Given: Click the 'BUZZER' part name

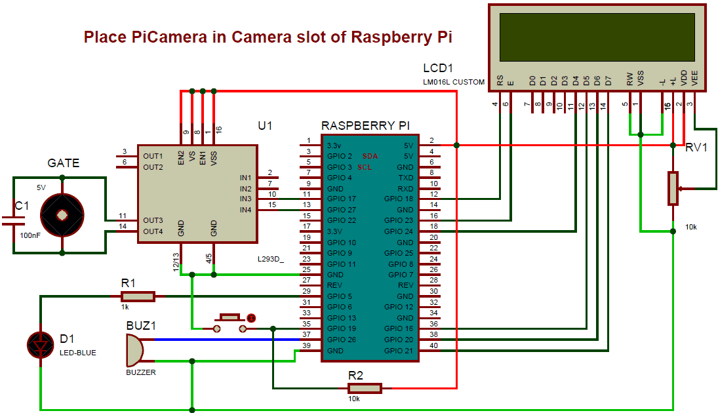Looking at the screenshot, I should click(141, 372).
